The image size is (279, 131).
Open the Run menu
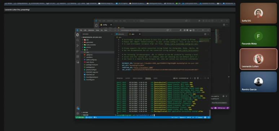tap(106, 30)
